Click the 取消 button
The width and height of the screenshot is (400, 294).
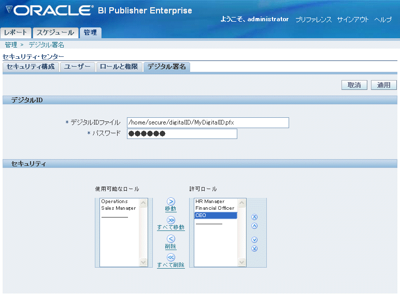coord(354,85)
